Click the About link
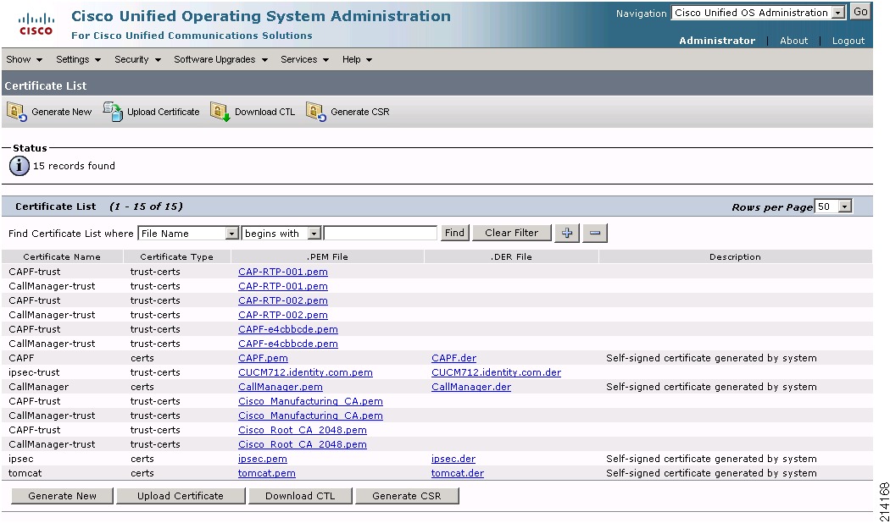This screenshot has height=523, width=890. [793, 41]
